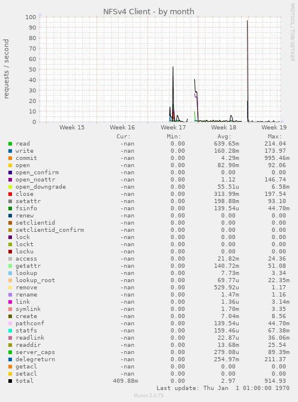Click the Max column header
Screen dimensions: 298x402
[x=275, y=137]
